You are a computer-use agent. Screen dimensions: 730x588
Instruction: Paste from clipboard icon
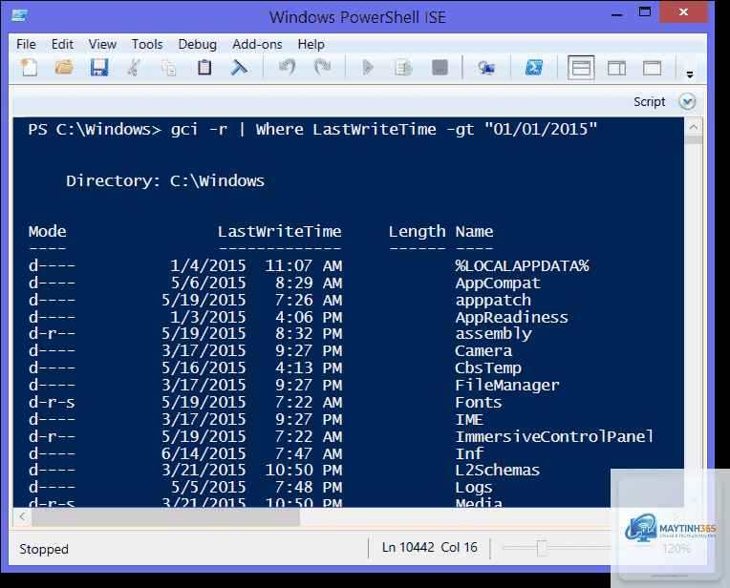coord(204,68)
